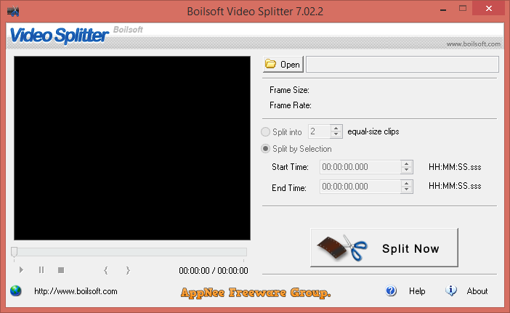Decrease Start Time with the down spinner
This screenshot has width=510, height=313.
click(x=407, y=171)
